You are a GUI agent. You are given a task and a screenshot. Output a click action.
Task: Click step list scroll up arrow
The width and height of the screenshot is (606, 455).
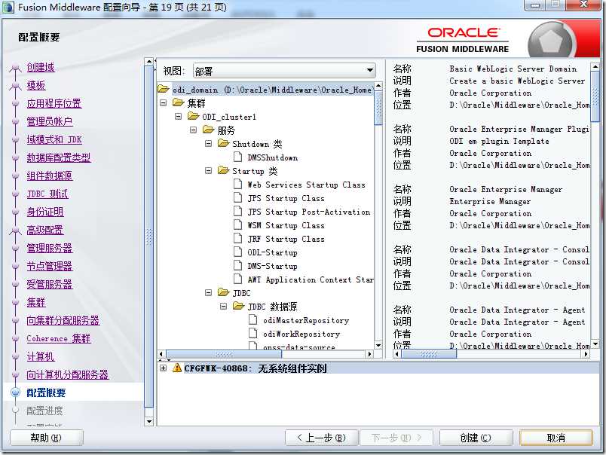click(x=148, y=62)
